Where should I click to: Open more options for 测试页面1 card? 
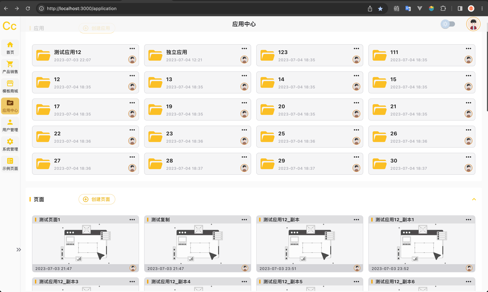point(132,220)
